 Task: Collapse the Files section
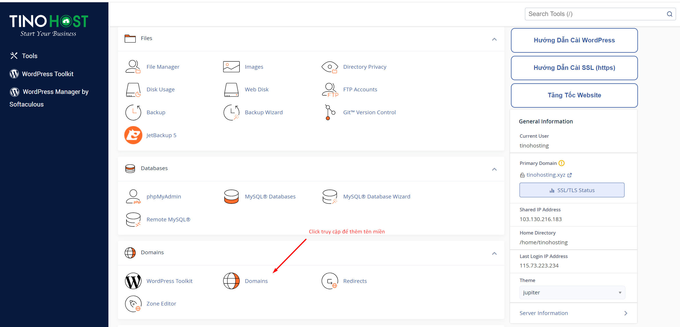(494, 39)
